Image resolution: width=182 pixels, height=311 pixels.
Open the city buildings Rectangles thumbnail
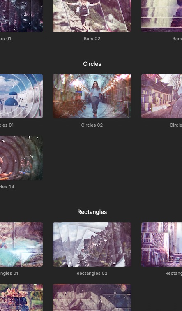tap(161, 244)
